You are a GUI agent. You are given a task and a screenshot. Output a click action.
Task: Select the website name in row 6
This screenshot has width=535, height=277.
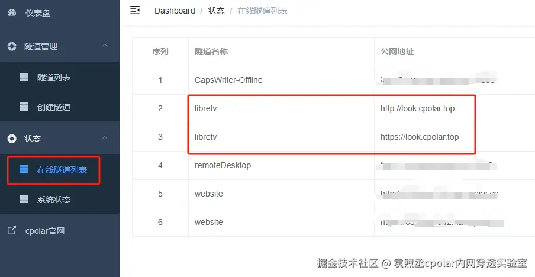209,222
